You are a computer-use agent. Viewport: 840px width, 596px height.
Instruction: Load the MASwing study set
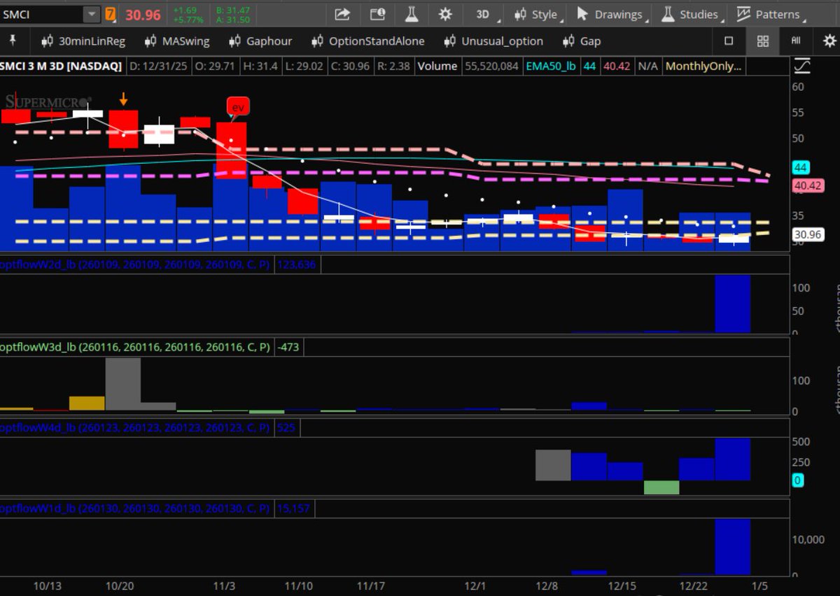[x=177, y=41]
